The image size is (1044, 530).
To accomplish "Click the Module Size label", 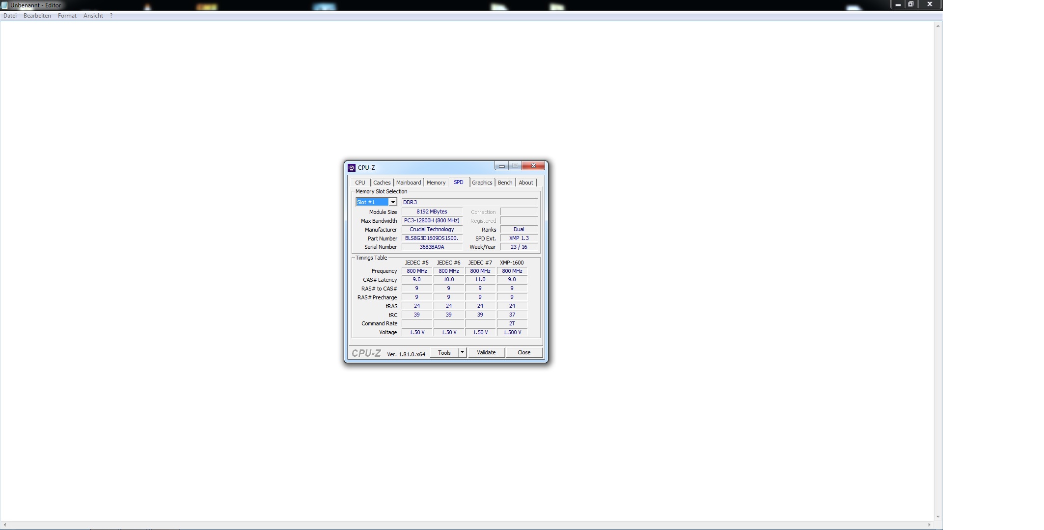I will click(x=383, y=212).
